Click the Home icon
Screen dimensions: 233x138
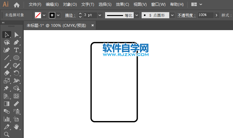tap(16, 5)
